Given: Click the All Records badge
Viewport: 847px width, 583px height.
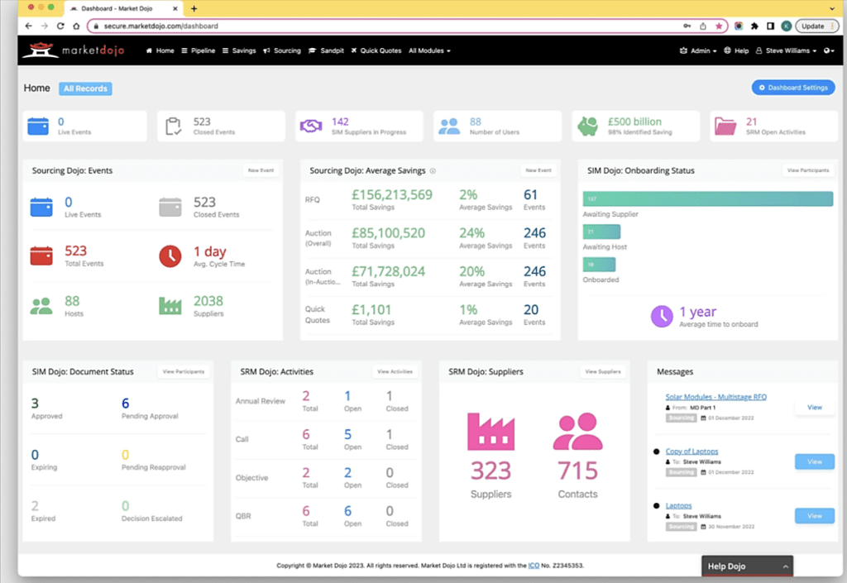Looking at the screenshot, I should click(85, 88).
